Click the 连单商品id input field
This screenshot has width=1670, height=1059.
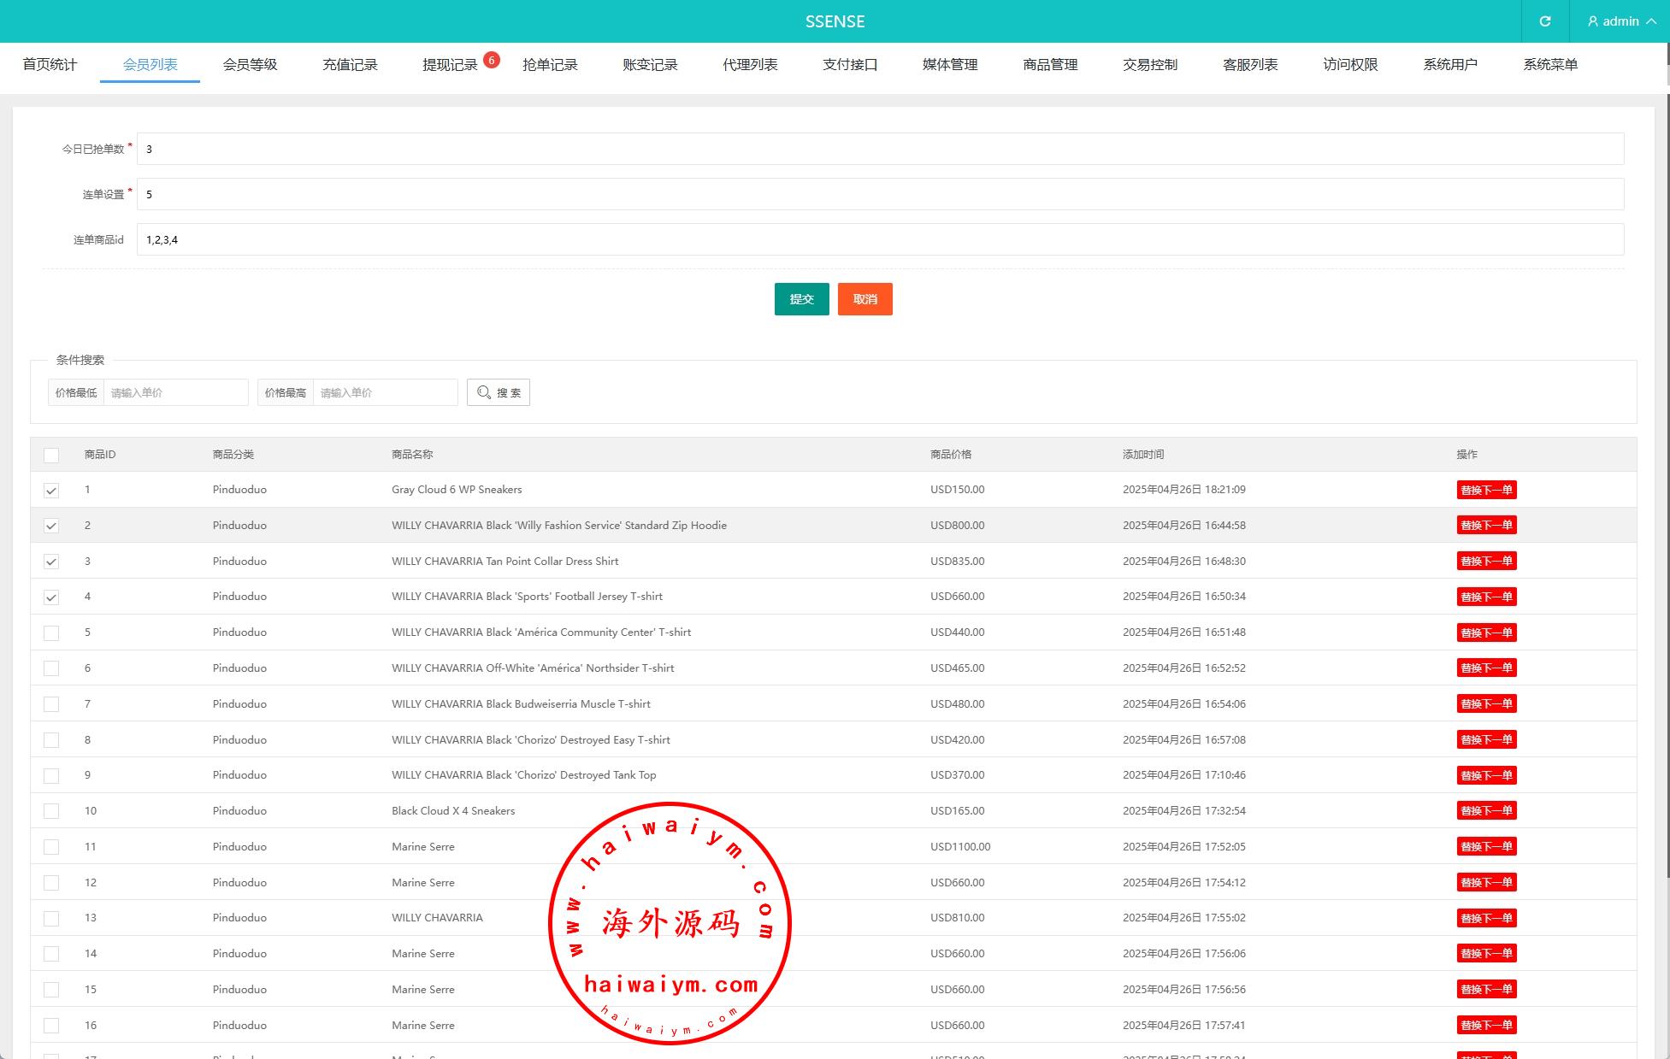point(879,239)
